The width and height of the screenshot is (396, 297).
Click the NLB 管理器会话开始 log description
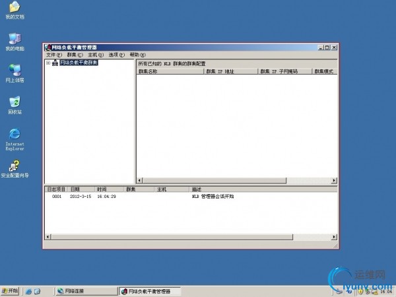213,197
